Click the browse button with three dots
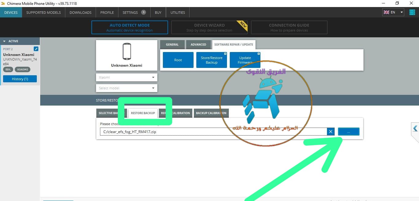 click(x=348, y=132)
